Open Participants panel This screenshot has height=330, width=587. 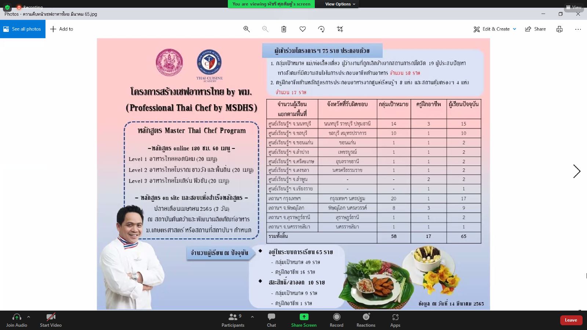click(x=233, y=320)
